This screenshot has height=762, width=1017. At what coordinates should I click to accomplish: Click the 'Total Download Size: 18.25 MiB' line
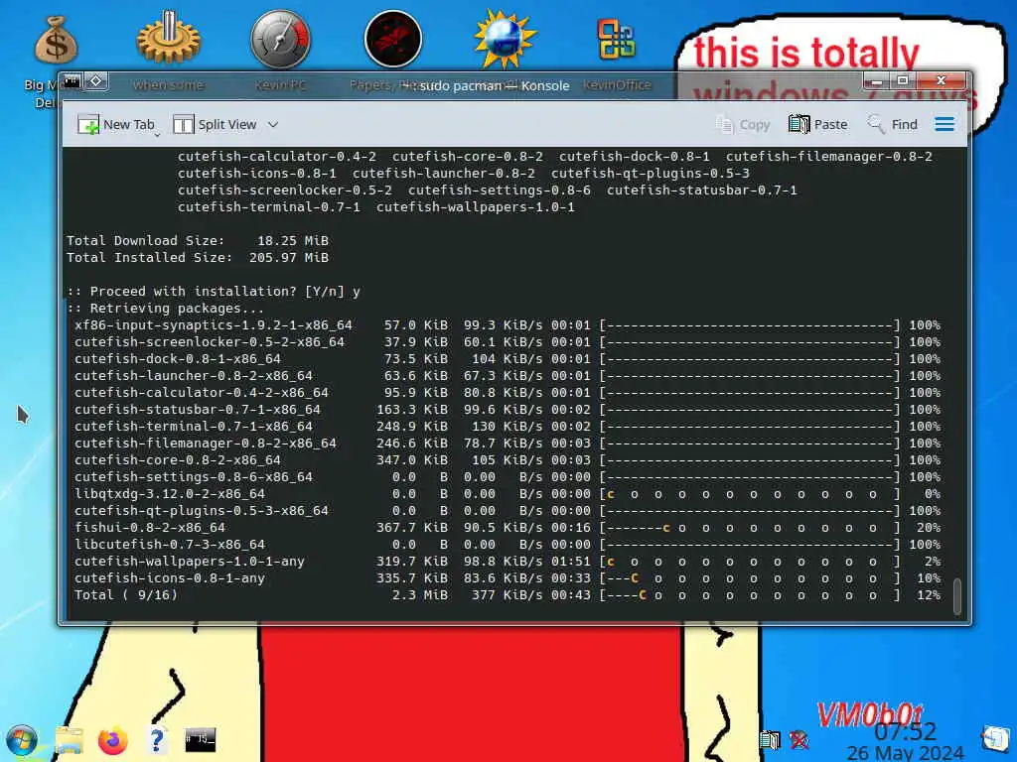[x=198, y=241]
